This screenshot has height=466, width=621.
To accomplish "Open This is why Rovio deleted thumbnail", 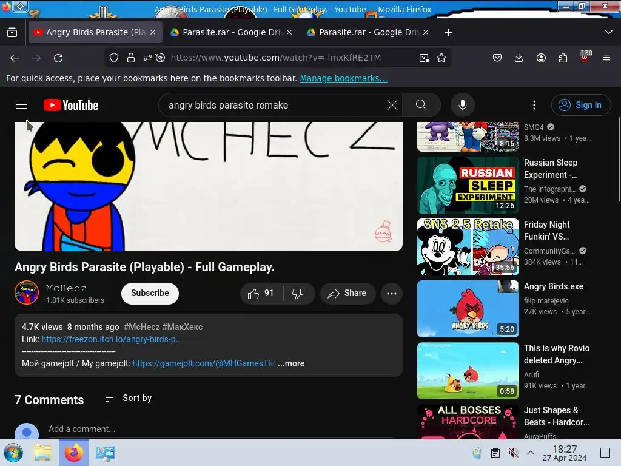I will (468, 371).
